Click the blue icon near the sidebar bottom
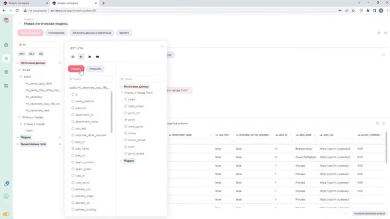This screenshot has width=390, height=219. [7, 184]
